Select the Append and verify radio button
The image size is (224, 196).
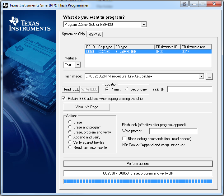tap(70, 137)
